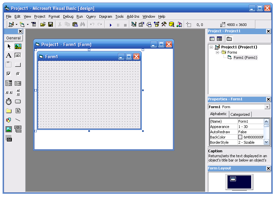
Task: Click the Appearance property row
Action: coord(237,127)
